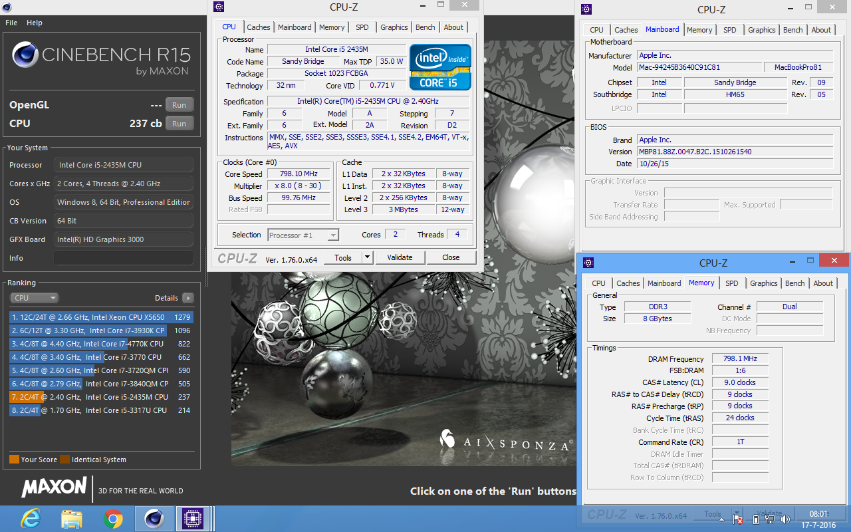Open the Processor #1 selection combo box
This screenshot has height=532, width=851.
click(303, 235)
